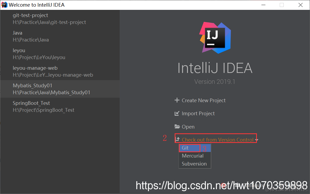
Task: Click the IntelliJ IDEA title bar icon
Action: click(x=4, y=5)
